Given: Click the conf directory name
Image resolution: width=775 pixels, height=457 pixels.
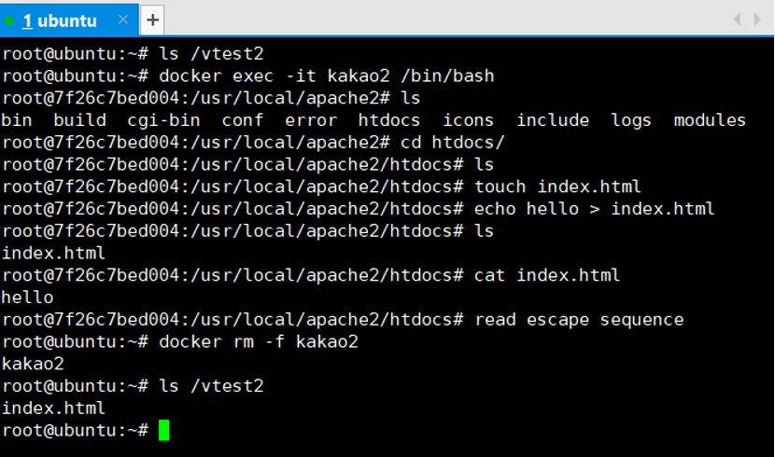Looking at the screenshot, I should pos(242,120).
